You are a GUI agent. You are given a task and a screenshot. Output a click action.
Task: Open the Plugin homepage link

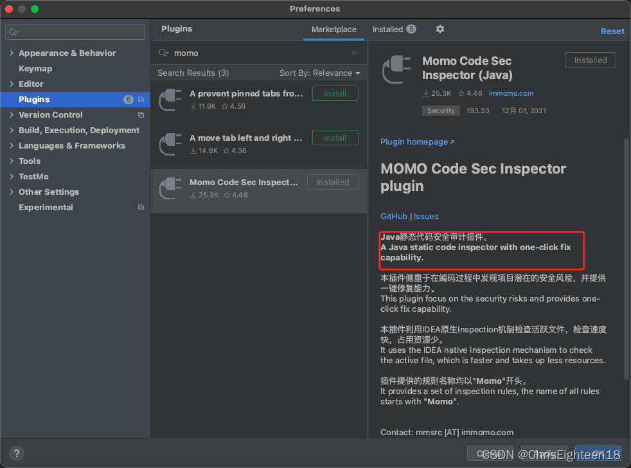[x=417, y=142]
